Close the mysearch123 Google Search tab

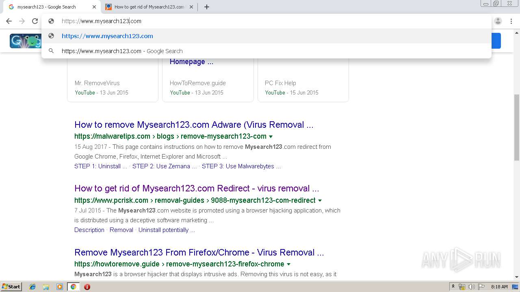click(94, 7)
